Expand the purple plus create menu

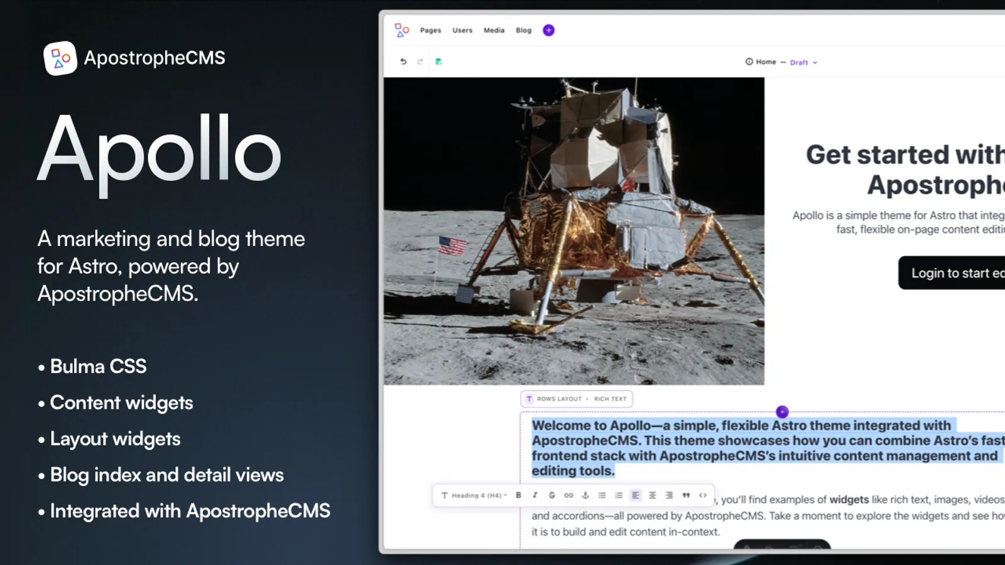(548, 30)
